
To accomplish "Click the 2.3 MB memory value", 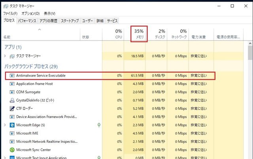I will [138, 125].
